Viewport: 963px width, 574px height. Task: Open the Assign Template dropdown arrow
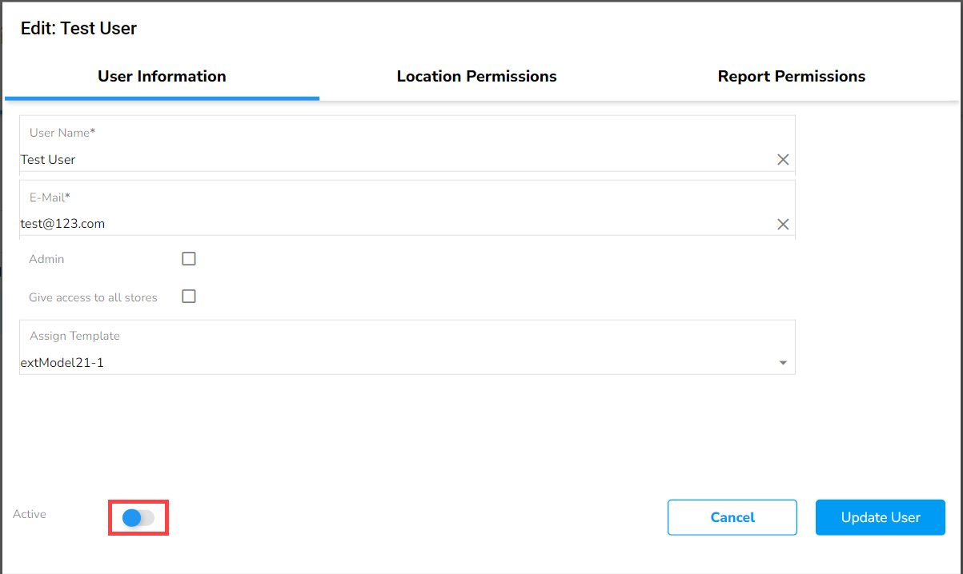pos(783,363)
